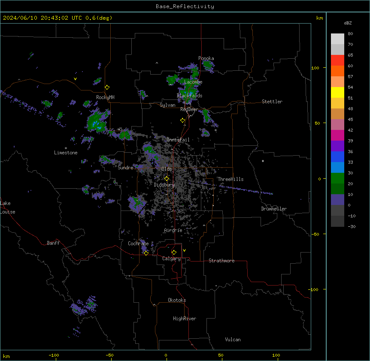Click the ThreeHills label
370x361 pixels.
tap(230, 179)
